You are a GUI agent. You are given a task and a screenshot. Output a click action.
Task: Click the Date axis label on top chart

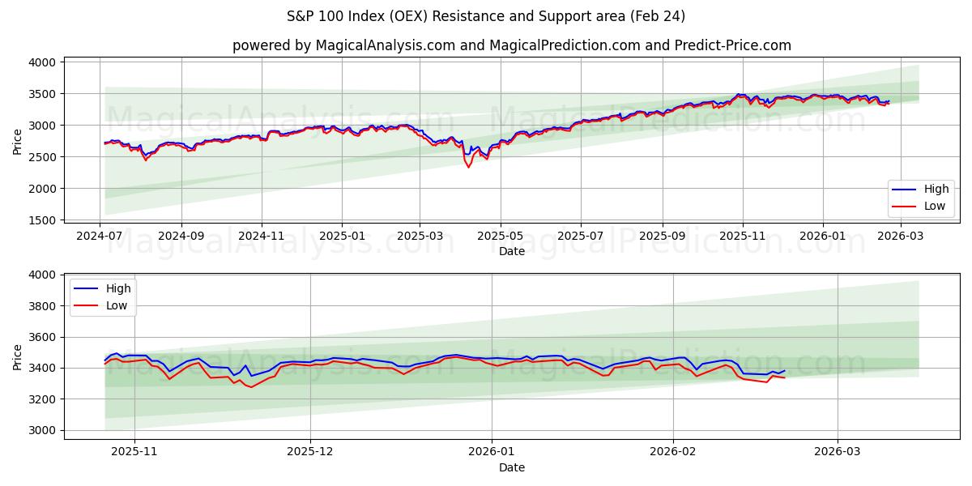click(x=510, y=251)
